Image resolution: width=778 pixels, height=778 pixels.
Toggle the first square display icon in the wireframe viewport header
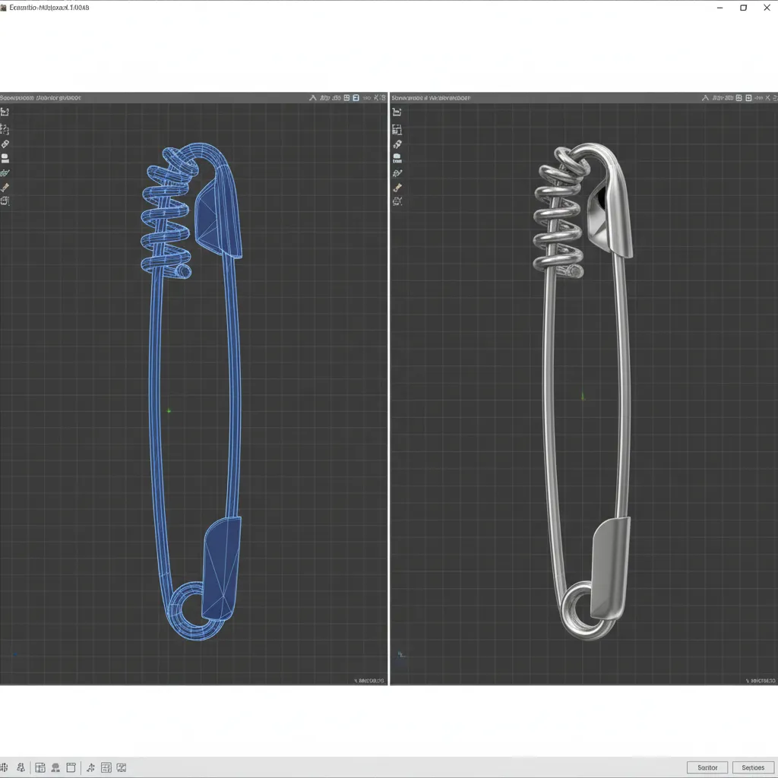pos(346,98)
